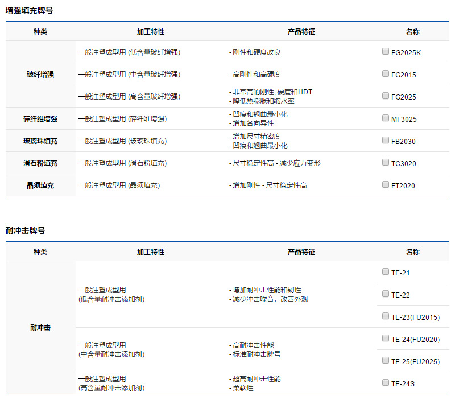This screenshot has width=455, height=400.
Task: Tick the TC3020 checkbox
Action: click(386, 162)
